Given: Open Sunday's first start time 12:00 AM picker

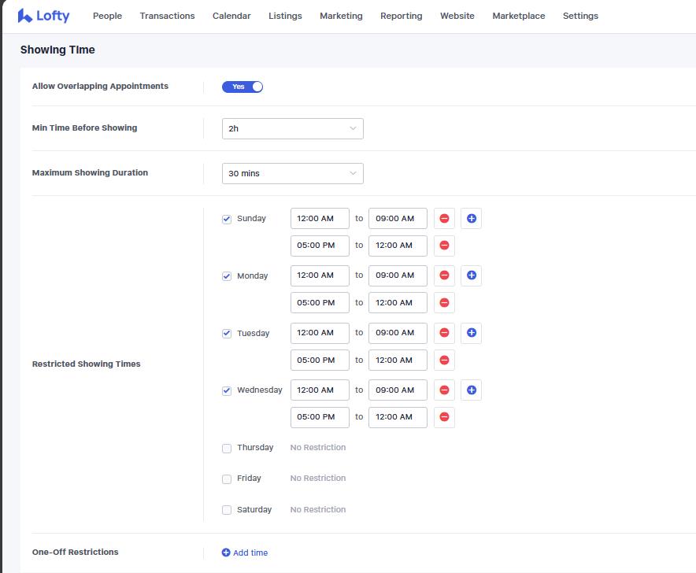Looking at the screenshot, I should tap(320, 218).
